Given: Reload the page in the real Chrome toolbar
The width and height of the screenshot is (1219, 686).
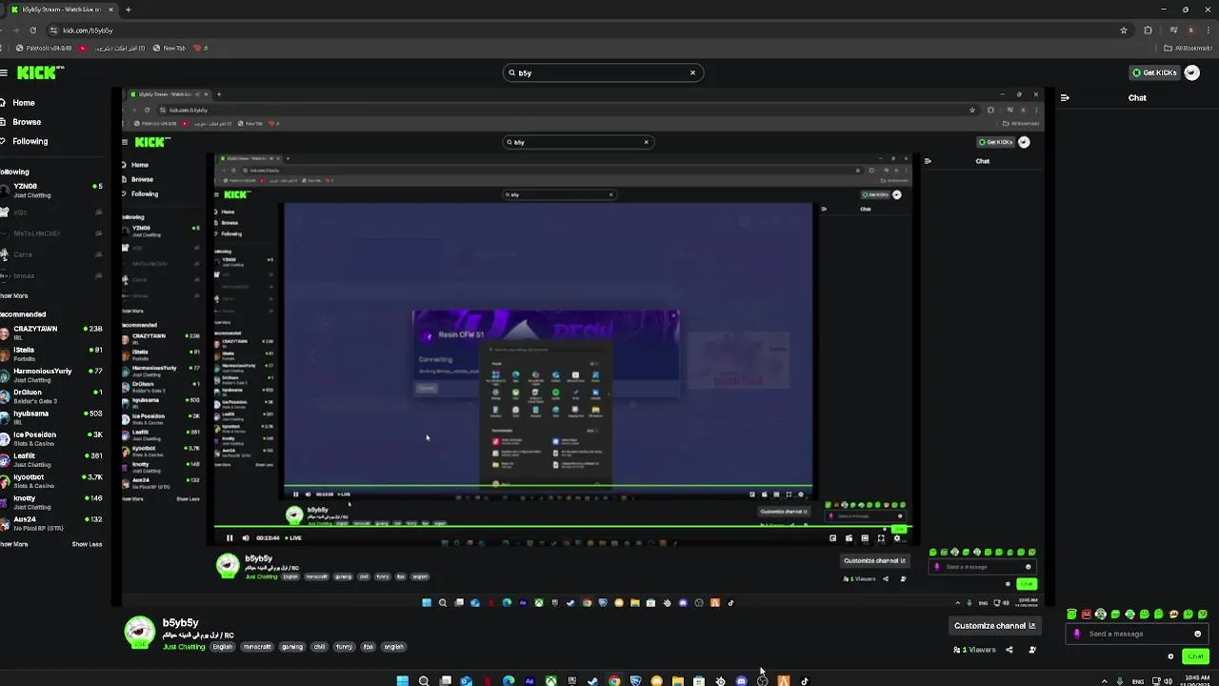Looking at the screenshot, I should coord(32,30).
